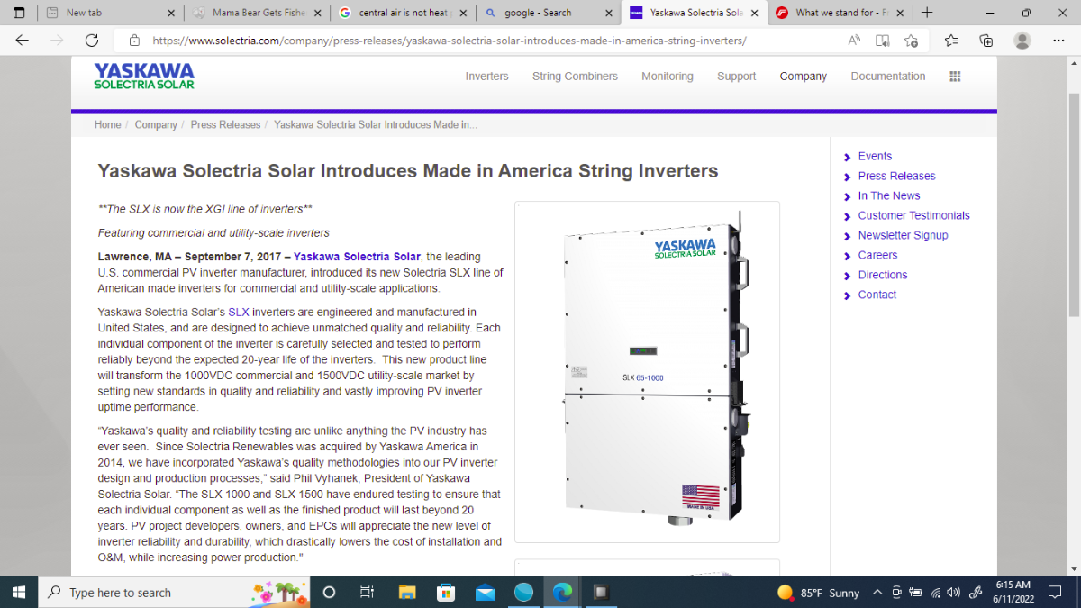This screenshot has height=608, width=1081.
Task: Click the SLX inverter product image
Action: (647, 372)
